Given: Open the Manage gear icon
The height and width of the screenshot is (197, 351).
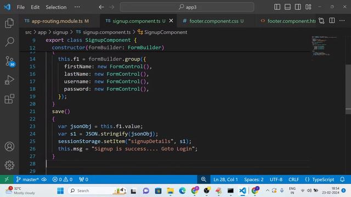Looking at the screenshot, I should pos(9,165).
